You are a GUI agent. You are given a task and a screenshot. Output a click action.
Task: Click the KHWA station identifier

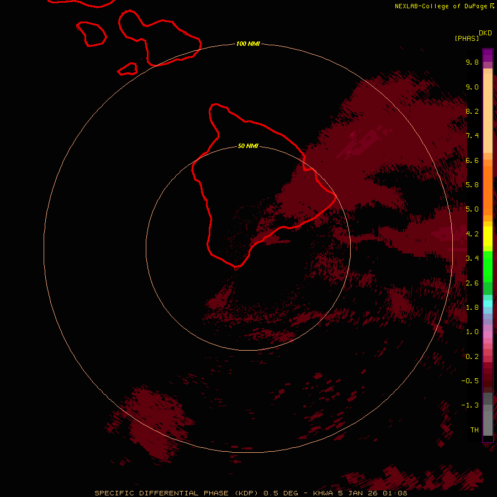324,493
